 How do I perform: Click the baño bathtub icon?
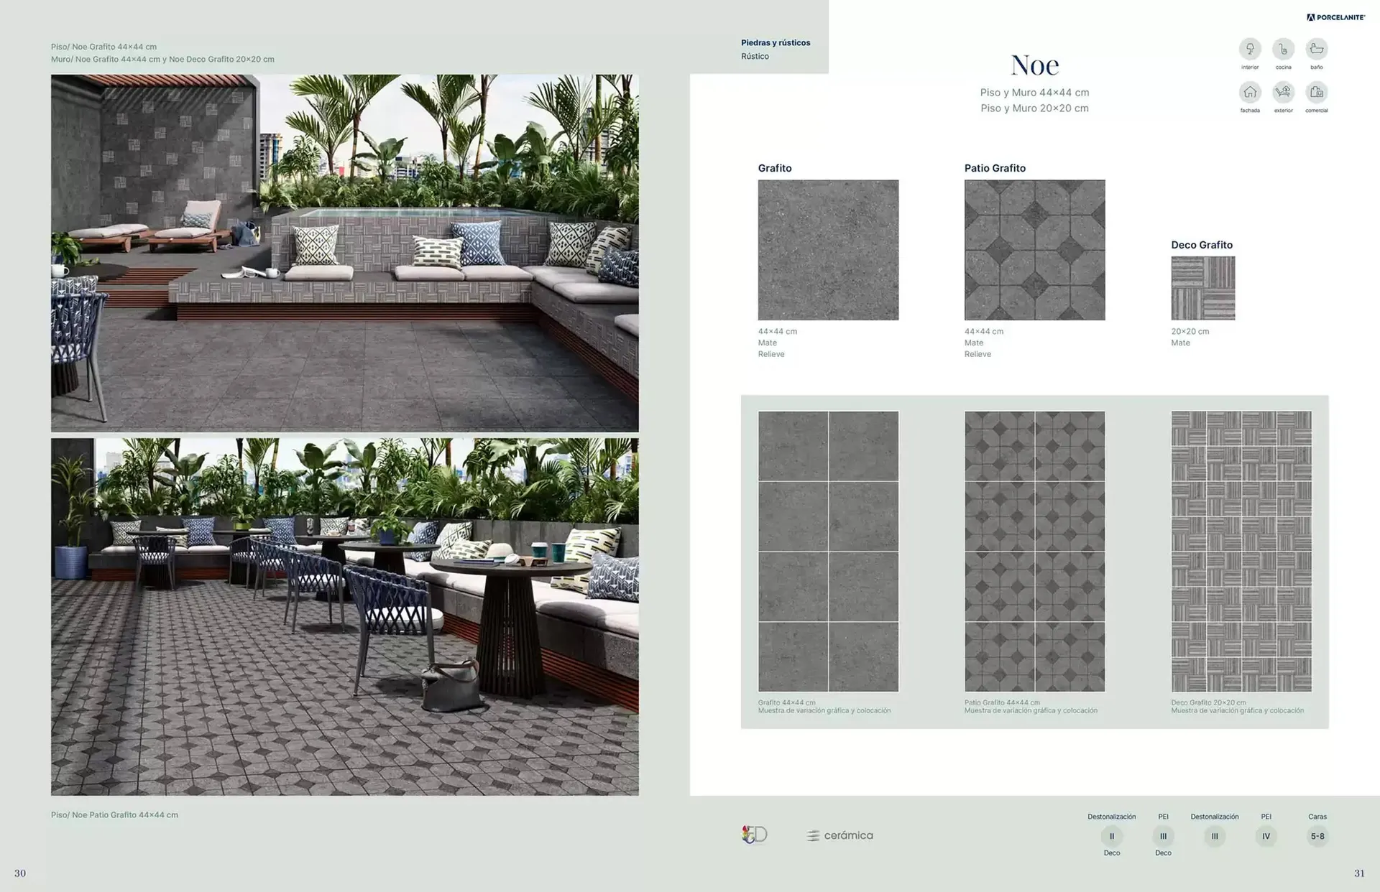coord(1316,49)
